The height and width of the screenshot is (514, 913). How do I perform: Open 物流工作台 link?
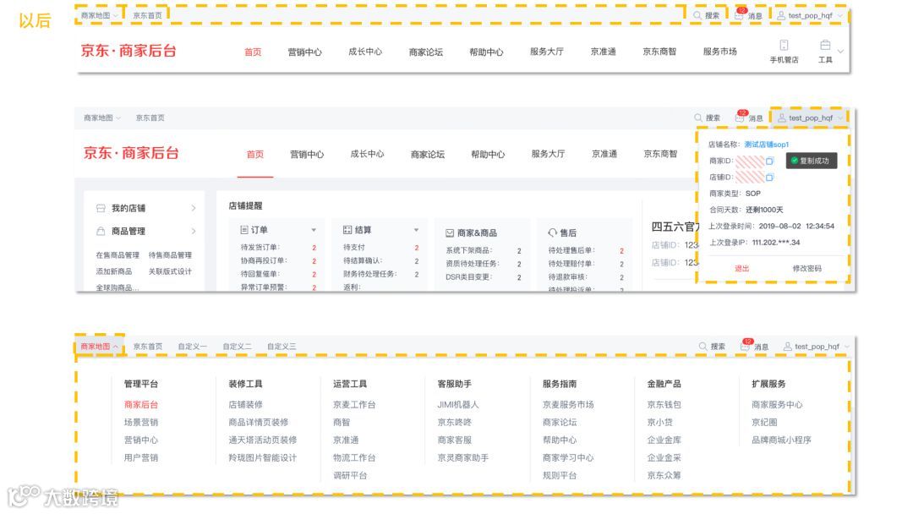click(x=354, y=457)
